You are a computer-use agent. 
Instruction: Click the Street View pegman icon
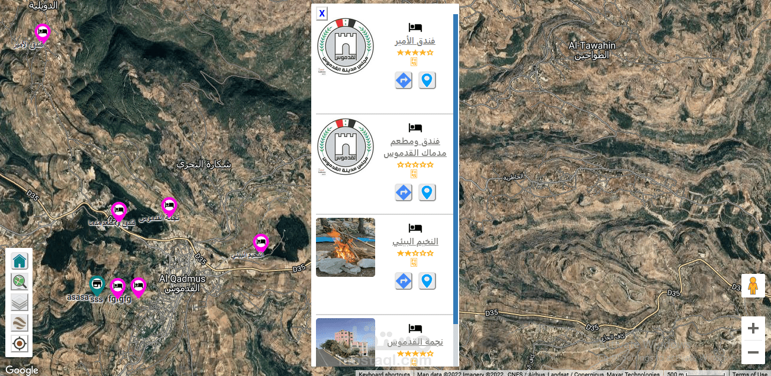coord(753,286)
